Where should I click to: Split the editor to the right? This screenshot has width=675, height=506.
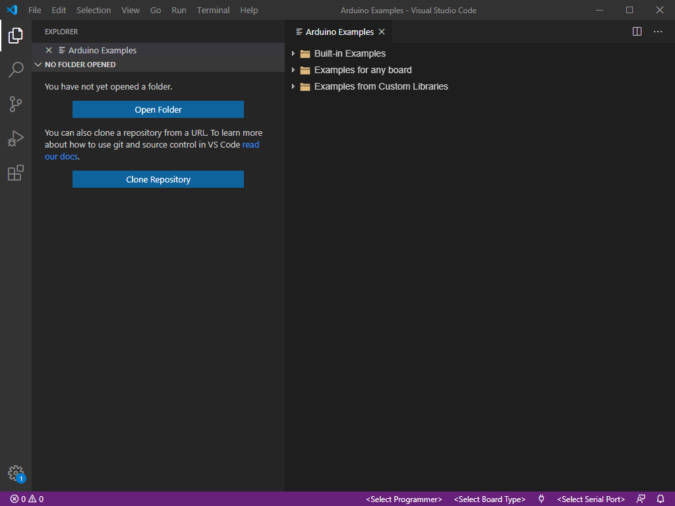(637, 32)
